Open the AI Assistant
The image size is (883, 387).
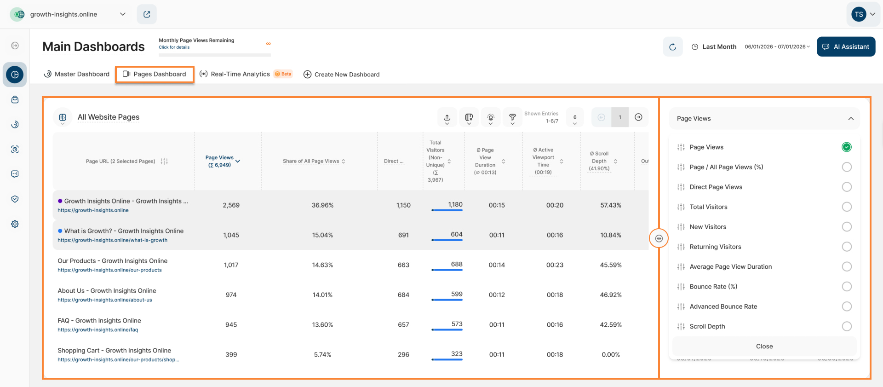(846, 46)
